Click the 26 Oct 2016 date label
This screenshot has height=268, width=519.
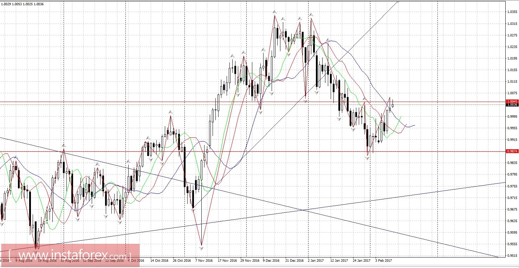[183, 261]
